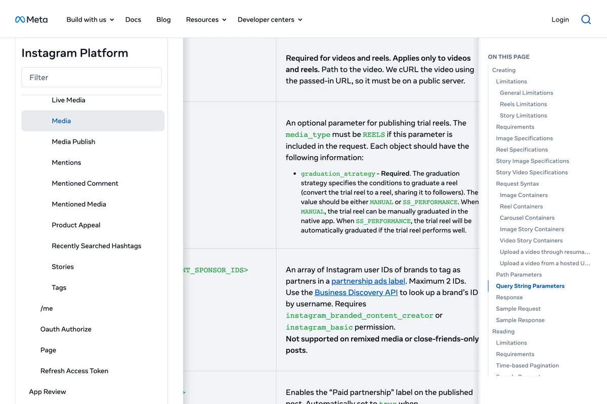Select Oauth Authorize in sidebar
Screen dimensions: 607x404
point(66,329)
